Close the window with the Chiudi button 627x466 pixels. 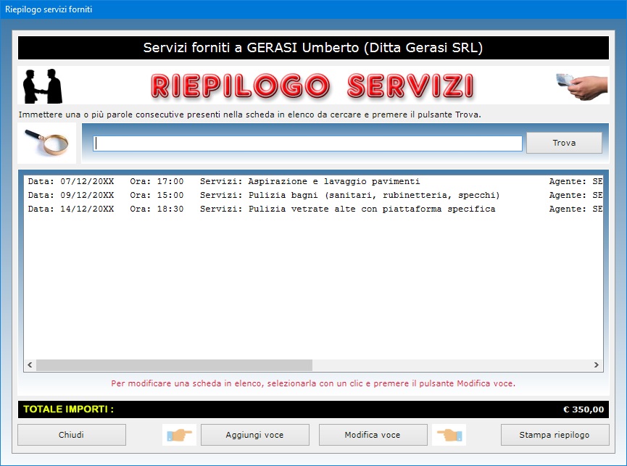tap(72, 435)
